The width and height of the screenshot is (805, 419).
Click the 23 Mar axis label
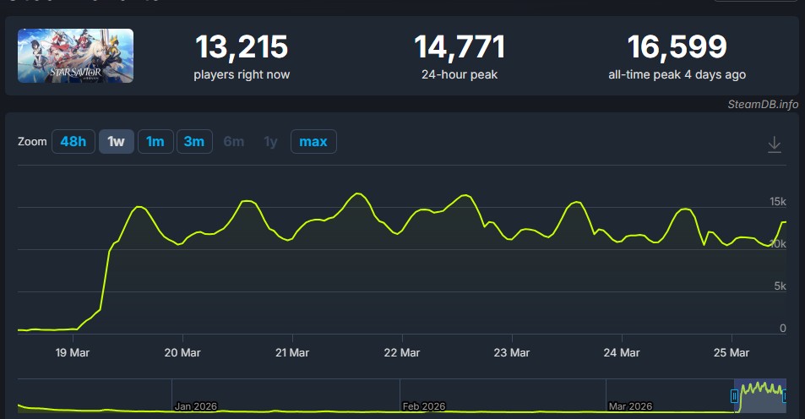tap(512, 353)
